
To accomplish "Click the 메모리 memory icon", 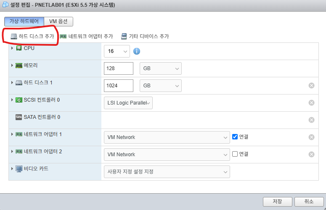I will [19, 66].
